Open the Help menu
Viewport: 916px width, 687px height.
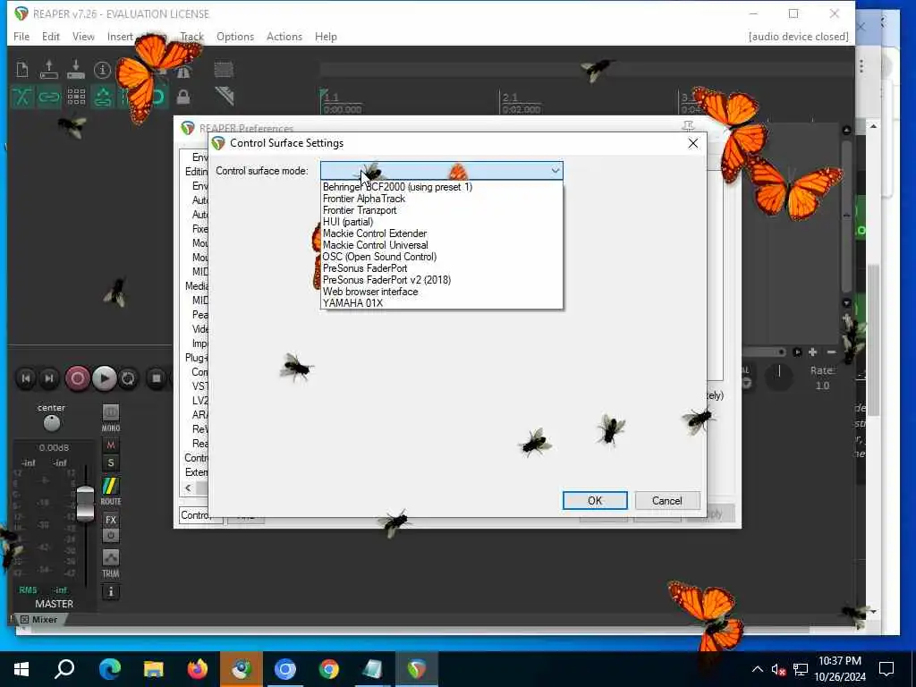click(326, 36)
